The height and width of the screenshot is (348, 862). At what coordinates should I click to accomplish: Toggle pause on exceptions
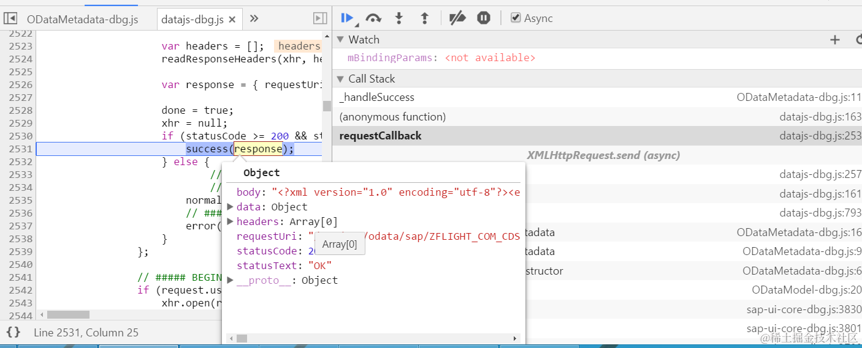484,18
